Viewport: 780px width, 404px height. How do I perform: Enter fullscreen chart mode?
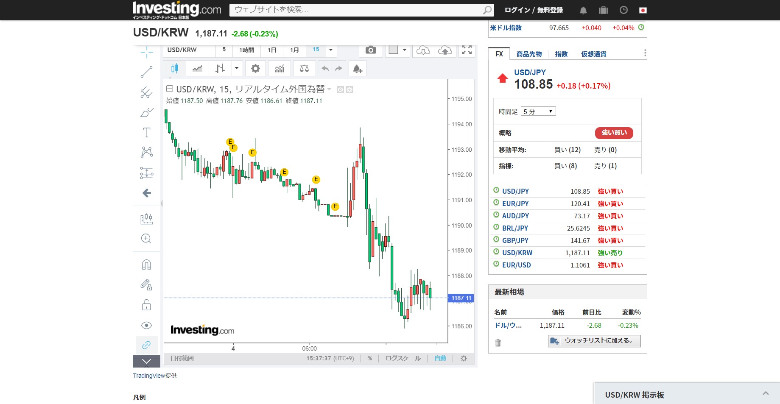(x=467, y=50)
